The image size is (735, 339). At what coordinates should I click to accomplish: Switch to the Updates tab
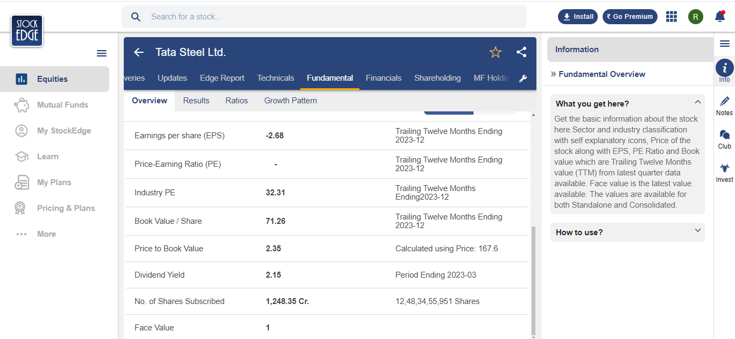(x=172, y=78)
